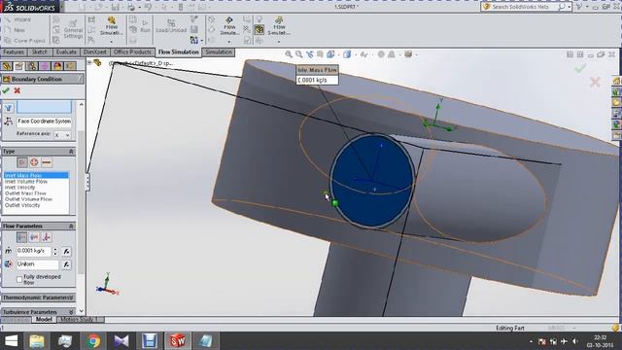The width and height of the screenshot is (622, 350).
Task: Open the Office Products tab
Action: tap(132, 52)
